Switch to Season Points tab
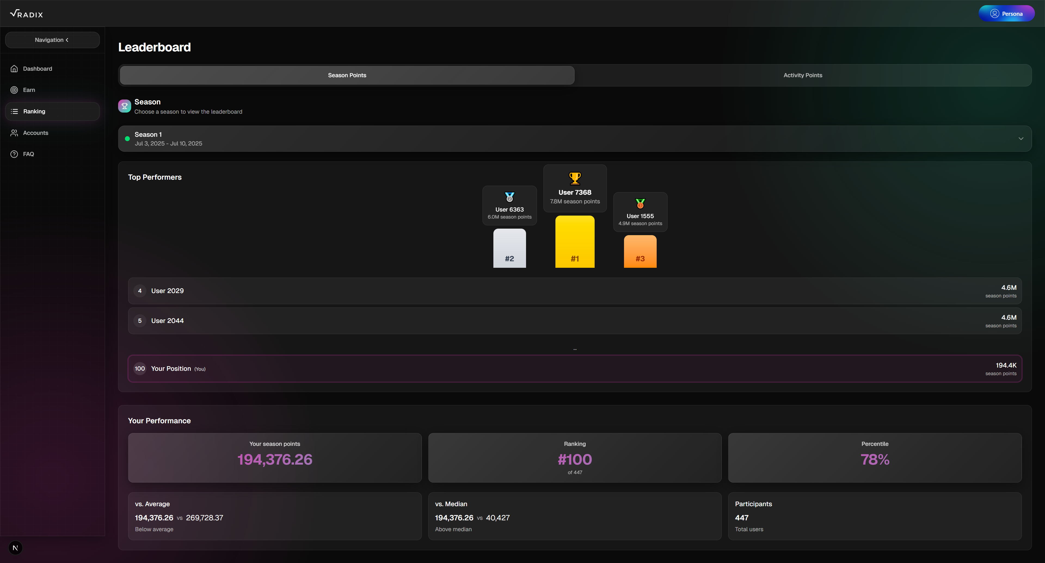This screenshot has width=1045, height=563. [x=347, y=75]
